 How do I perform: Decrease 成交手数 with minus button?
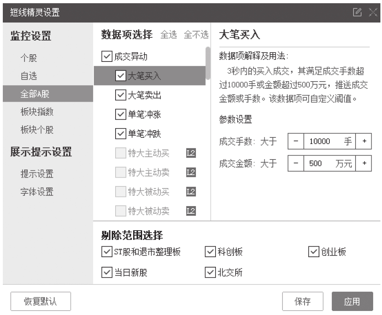(x=296, y=141)
